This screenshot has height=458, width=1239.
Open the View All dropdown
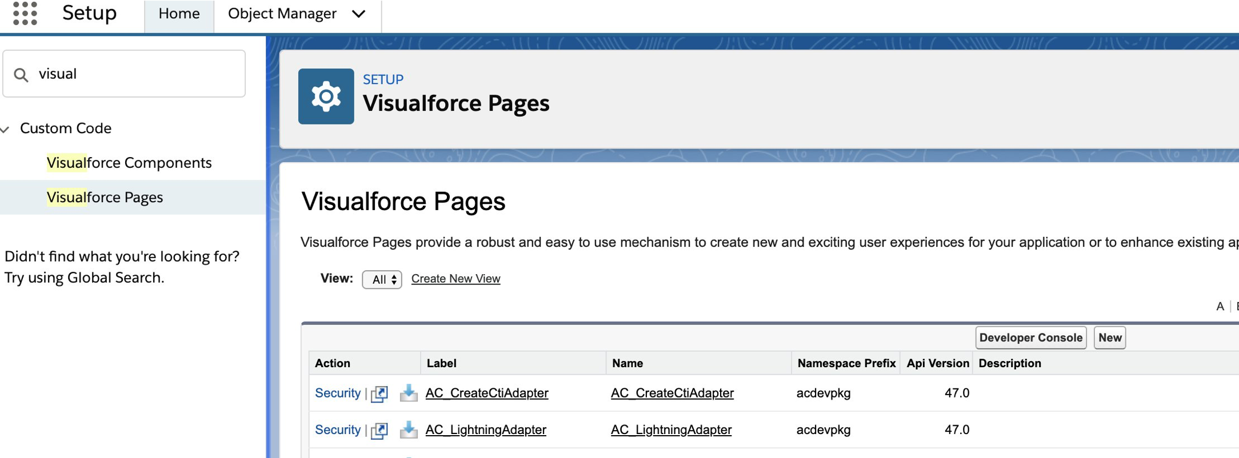point(382,279)
